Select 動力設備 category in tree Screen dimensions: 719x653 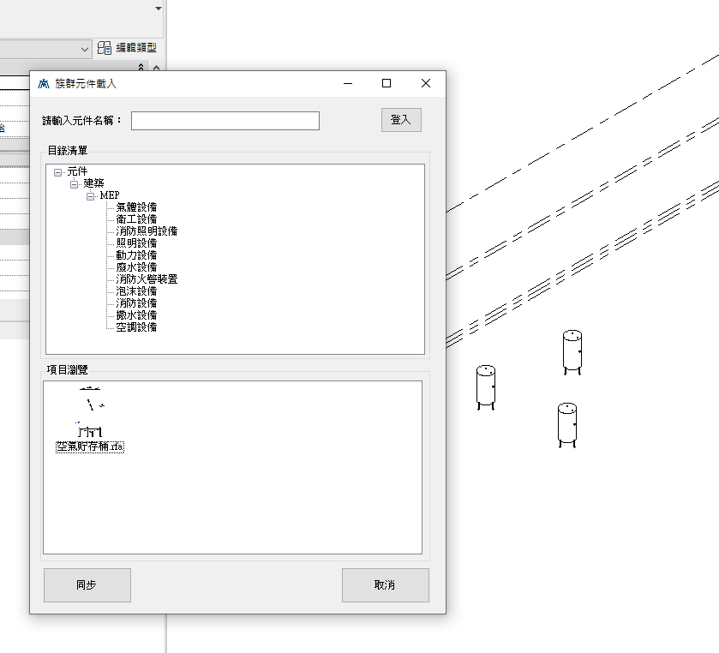click(136, 255)
